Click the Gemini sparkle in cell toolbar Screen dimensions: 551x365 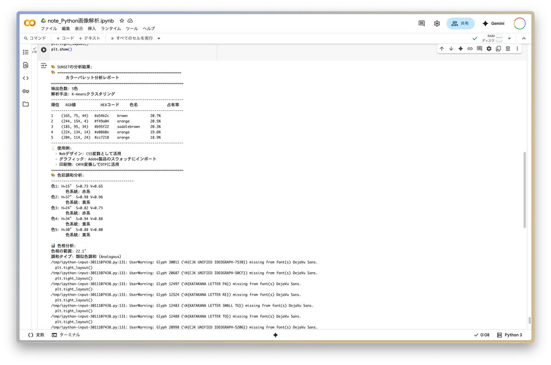coord(461,49)
